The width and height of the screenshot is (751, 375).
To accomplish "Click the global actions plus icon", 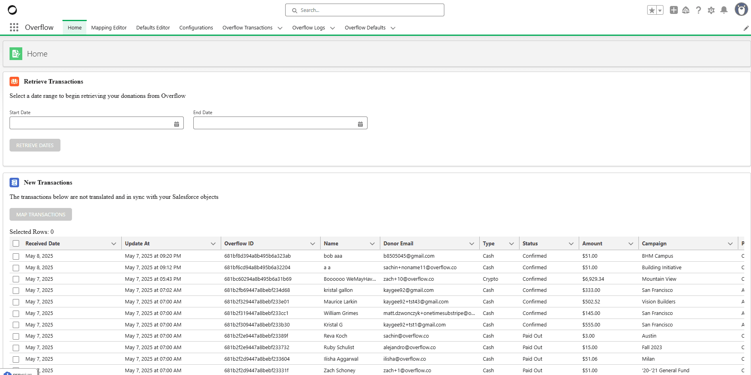I will coord(673,10).
